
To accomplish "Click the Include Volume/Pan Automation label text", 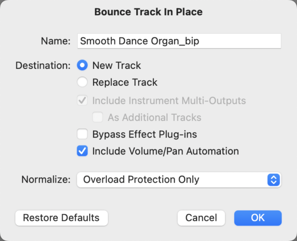I will (x=165, y=151).
